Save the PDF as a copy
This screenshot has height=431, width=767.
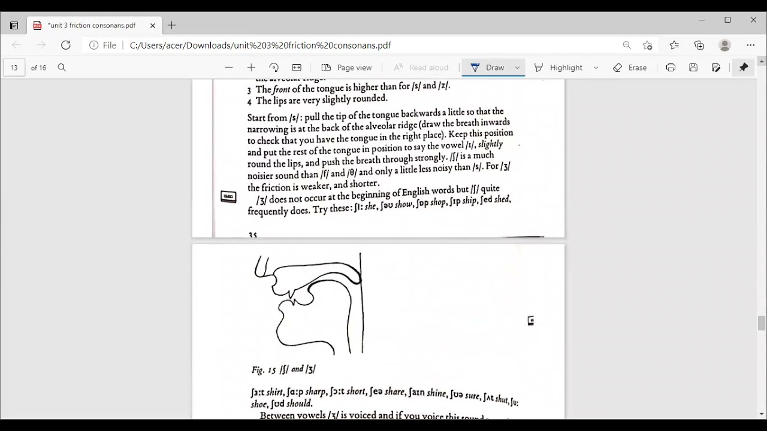[716, 68]
